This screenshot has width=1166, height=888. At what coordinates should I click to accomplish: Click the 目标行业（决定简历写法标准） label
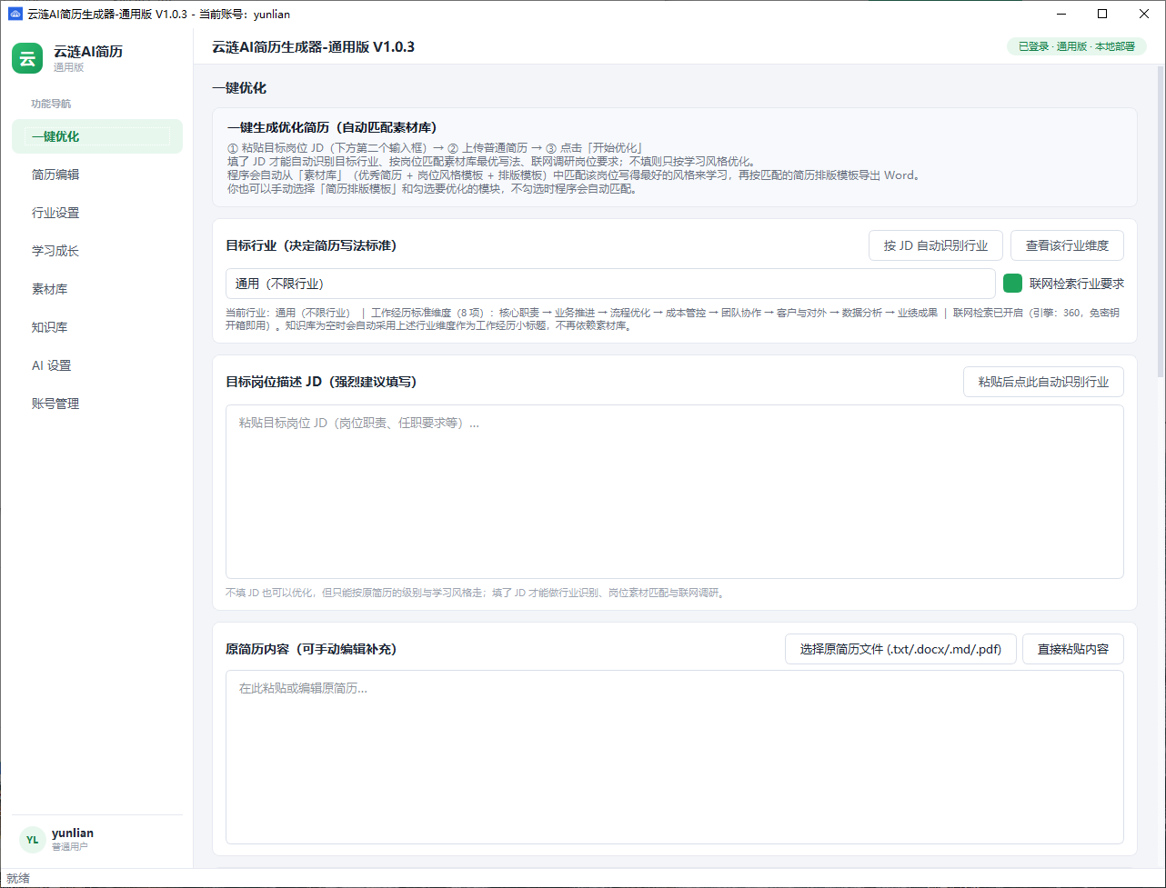point(311,245)
